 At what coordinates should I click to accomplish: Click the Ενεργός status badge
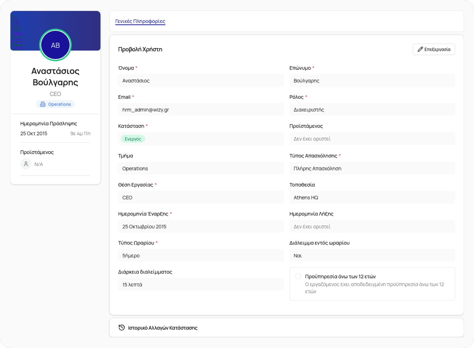(133, 139)
